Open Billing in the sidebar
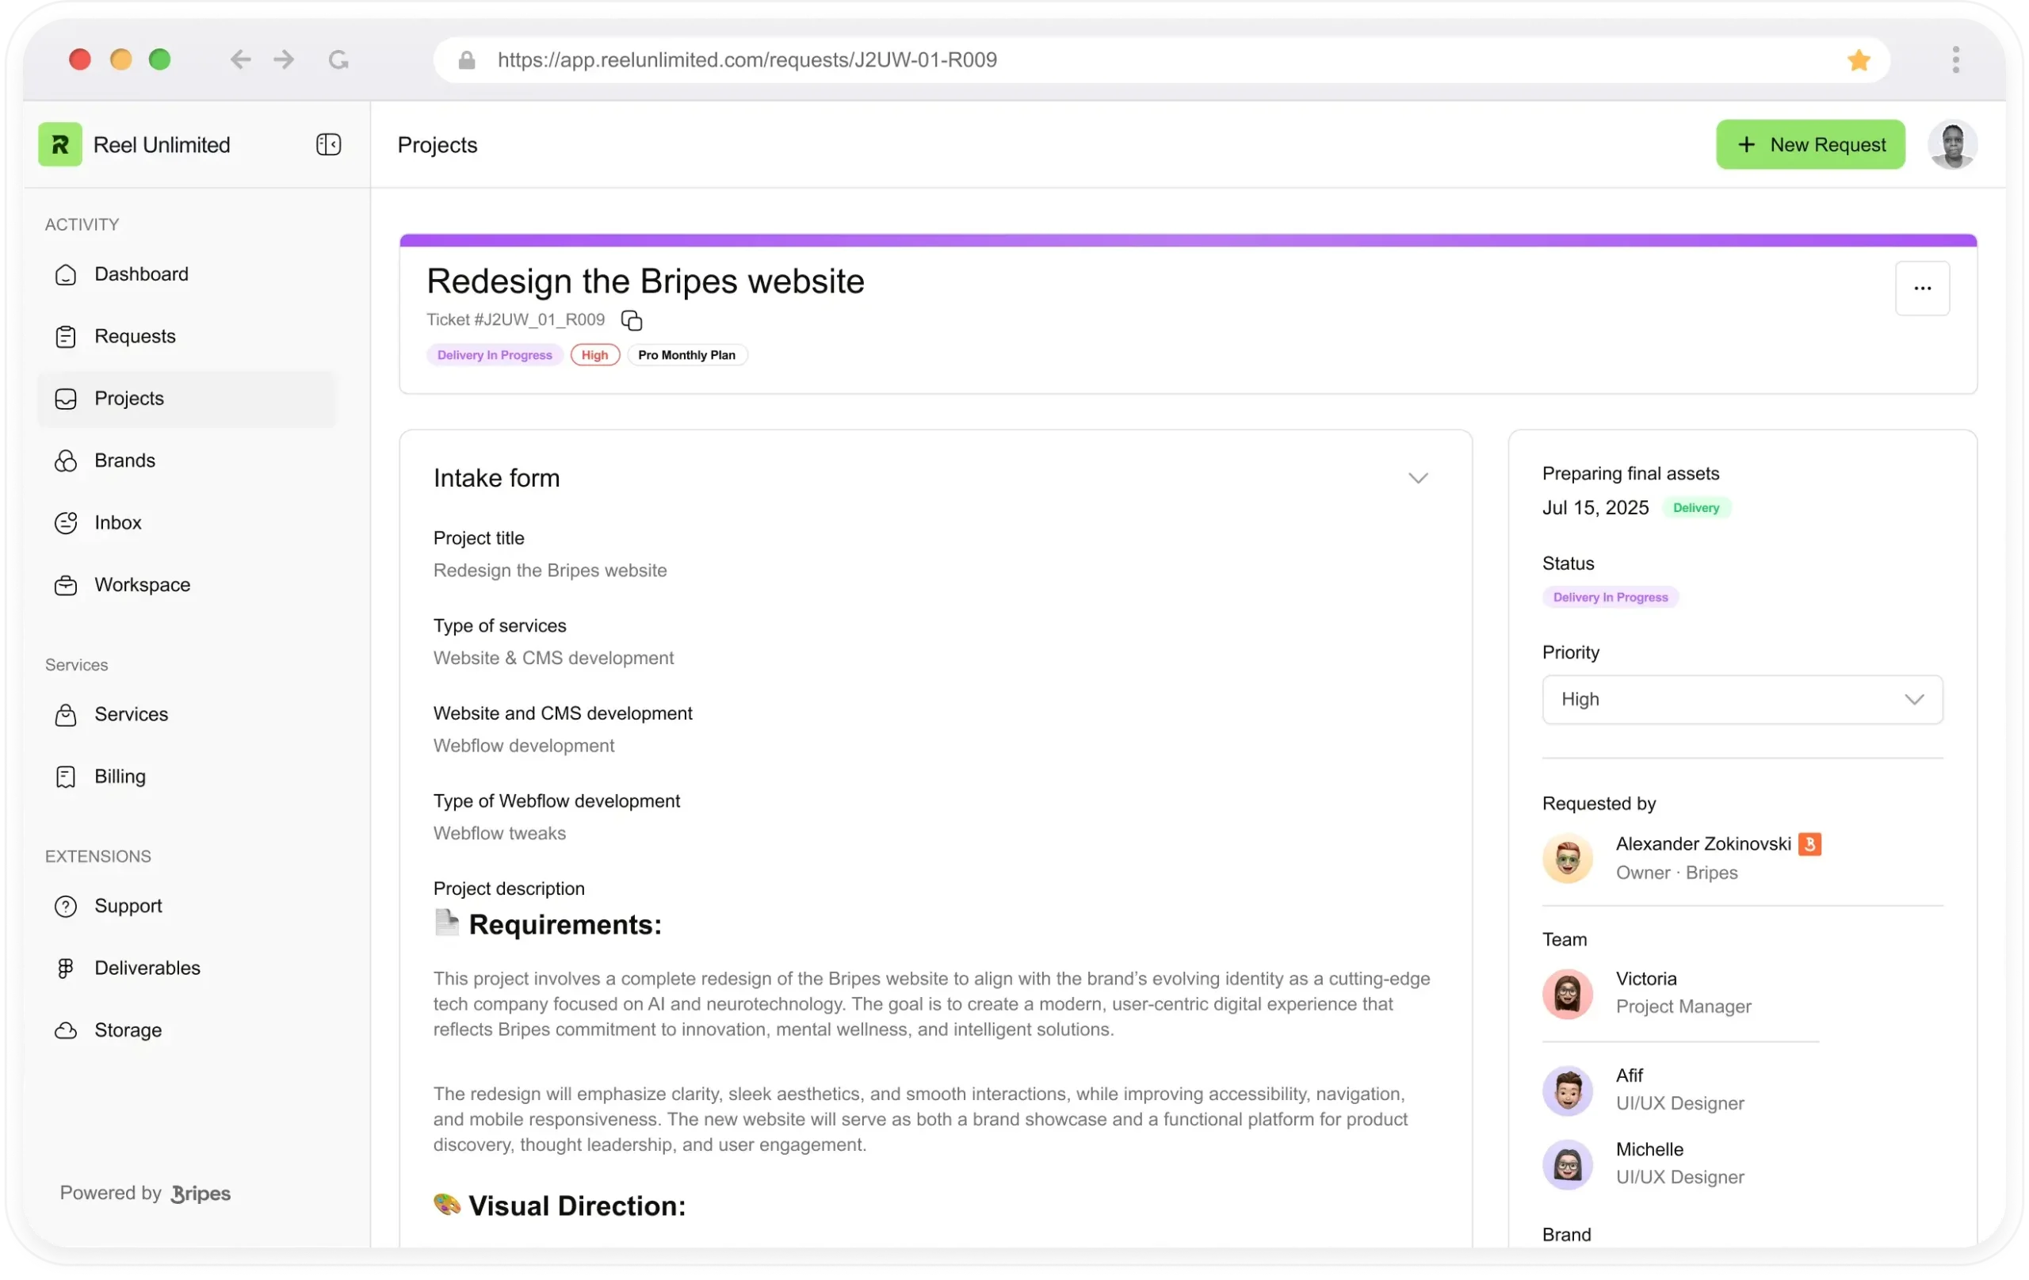Screen dimensions: 2029x1280 coord(186,777)
